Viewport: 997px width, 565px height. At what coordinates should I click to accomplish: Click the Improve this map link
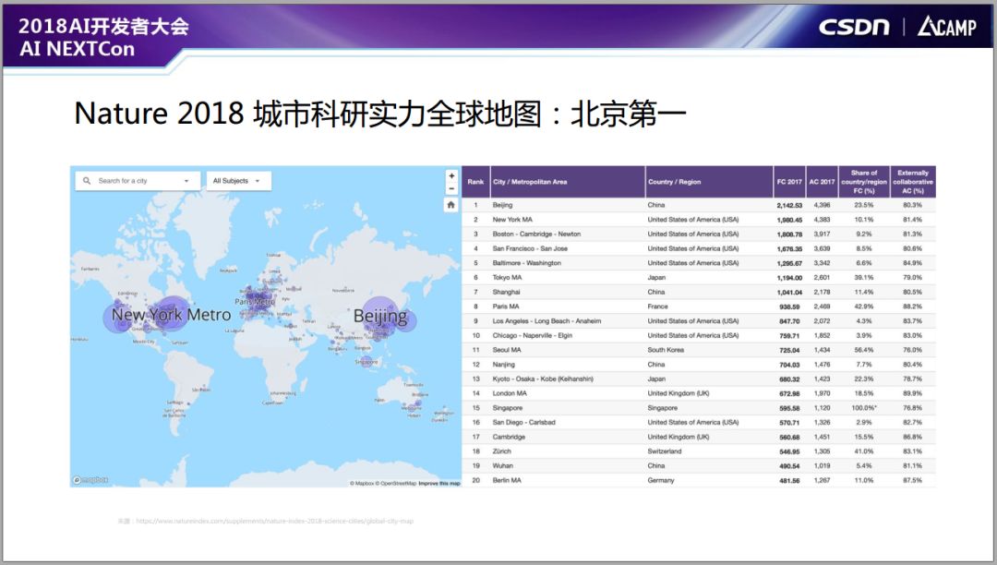tap(439, 484)
